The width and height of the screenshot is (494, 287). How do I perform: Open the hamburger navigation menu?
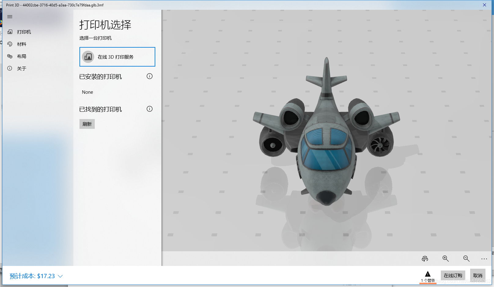[x=10, y=17]
